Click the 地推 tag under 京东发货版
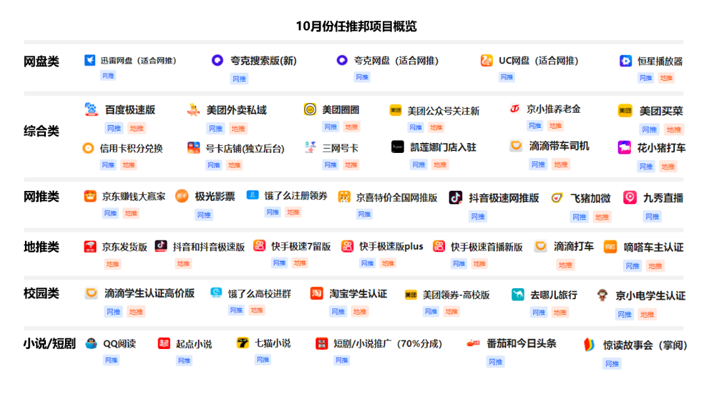Image resolution: width=709 pixels, height=395 pixels. tap(113, 264)
